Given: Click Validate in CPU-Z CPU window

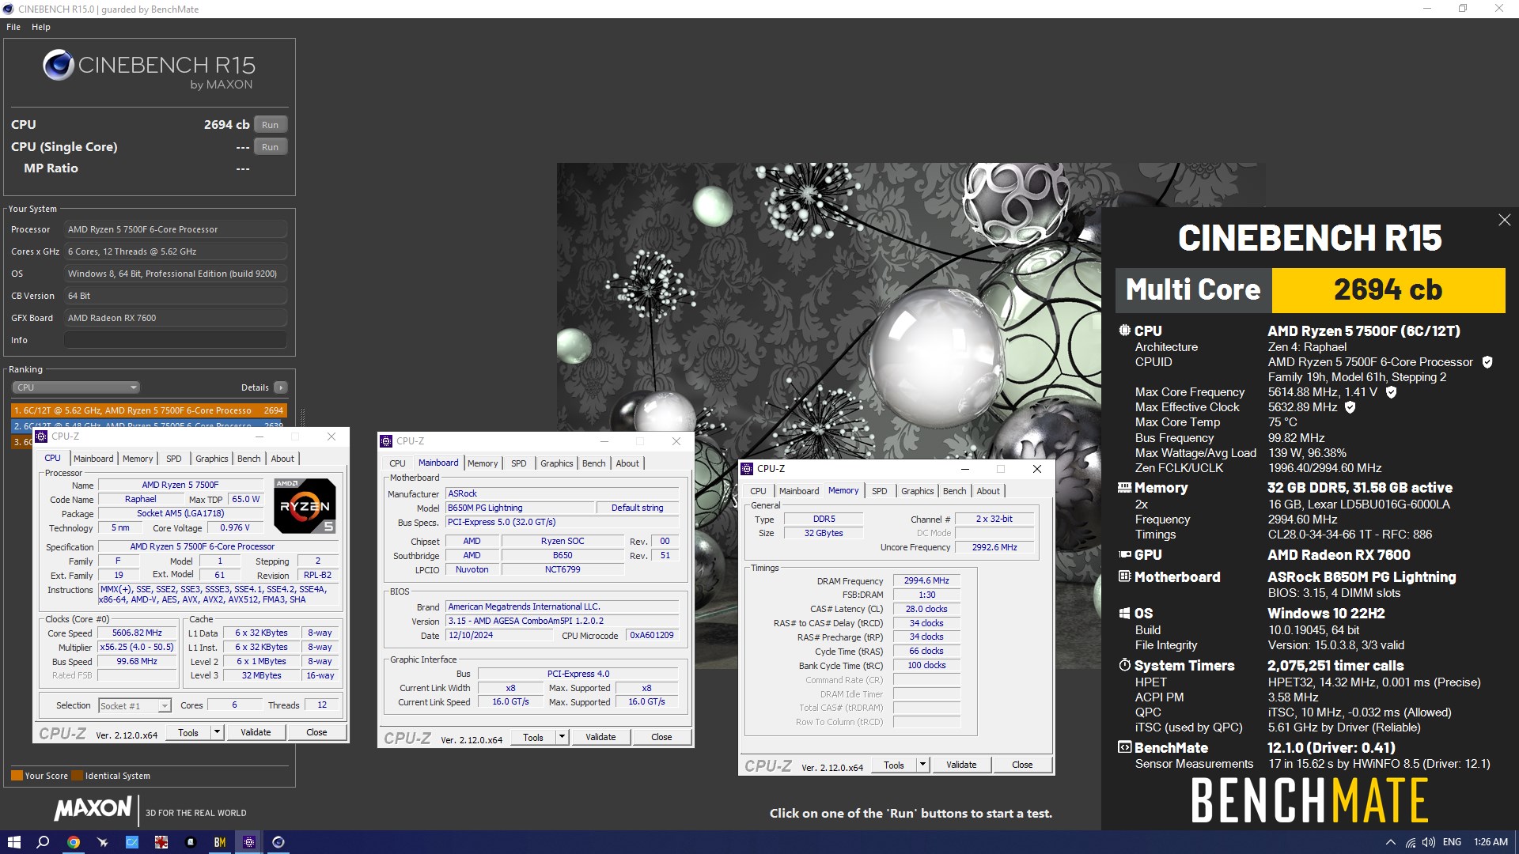Looking at the screenshot, I should (x=256, y=732).
